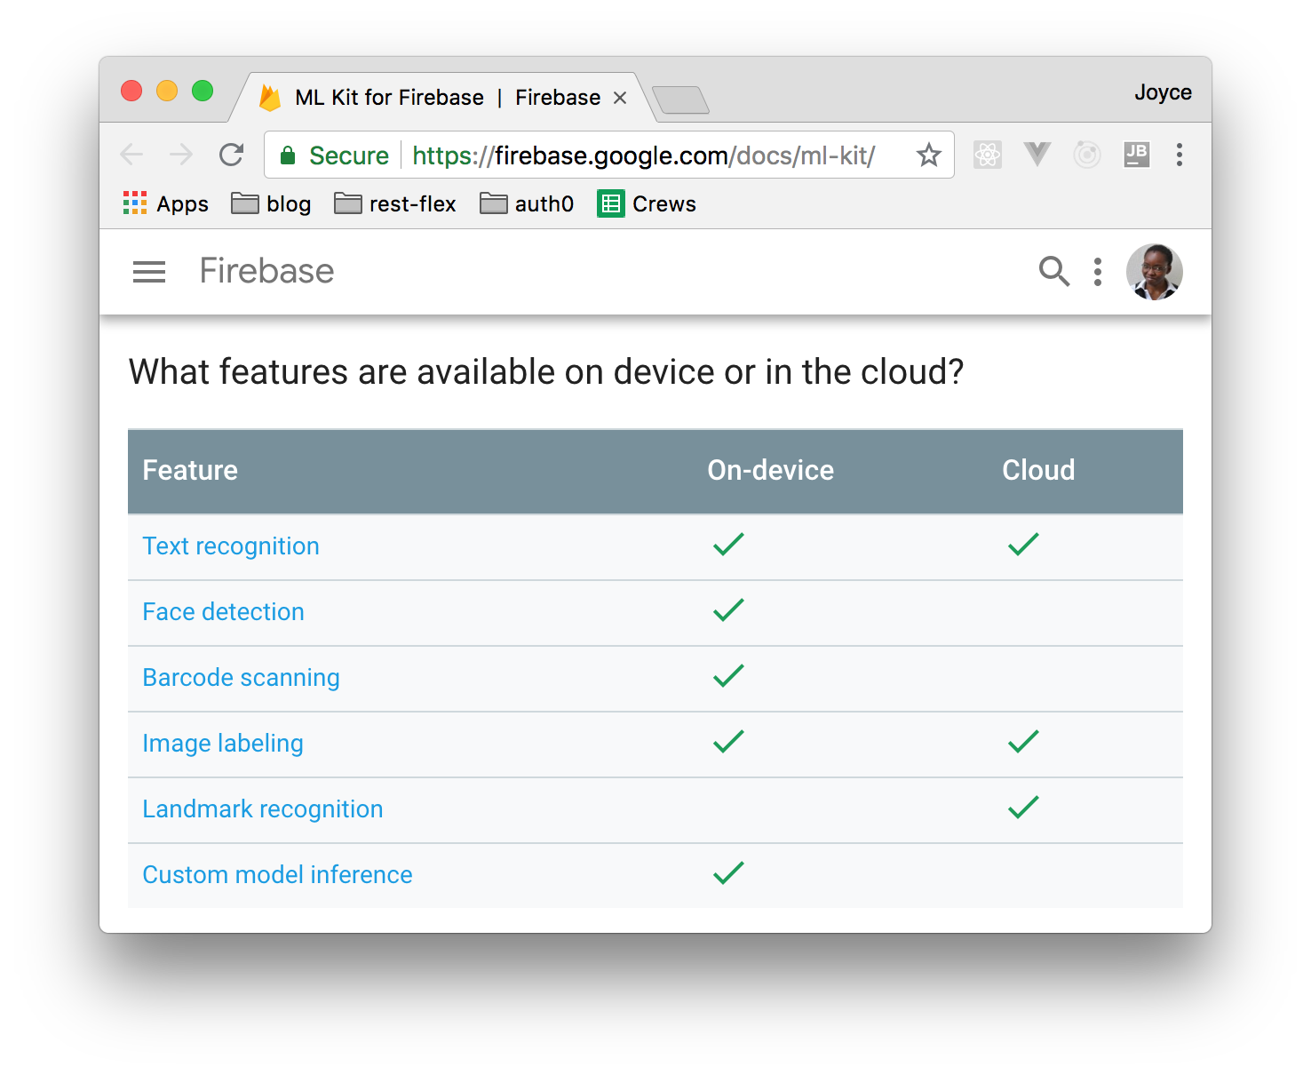Open the Text recognition link
Viewport: 1311px width, 1075px height.
pos(231,545)
